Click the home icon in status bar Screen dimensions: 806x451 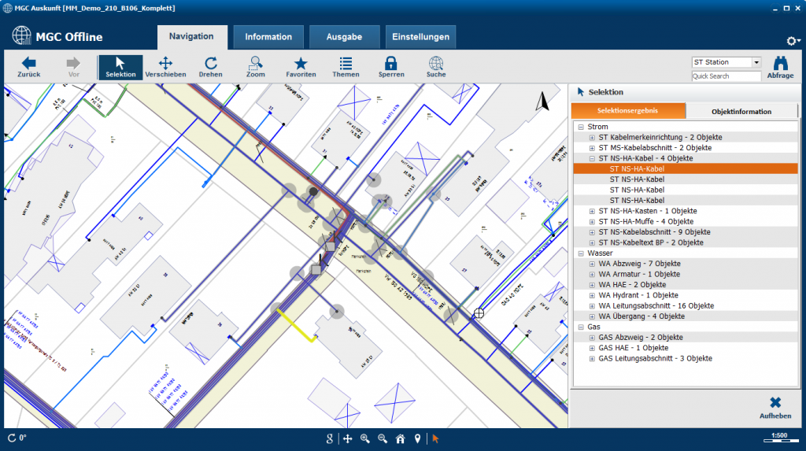400,438
